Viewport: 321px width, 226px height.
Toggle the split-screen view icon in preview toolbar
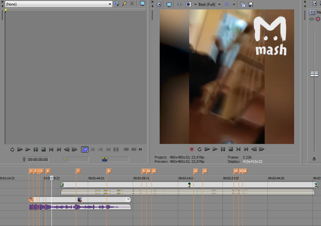click(188, 5)
